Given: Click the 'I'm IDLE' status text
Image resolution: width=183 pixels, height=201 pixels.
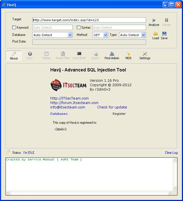Looking at the screenshot, I should pyautogui.click(x=29, y=153).
